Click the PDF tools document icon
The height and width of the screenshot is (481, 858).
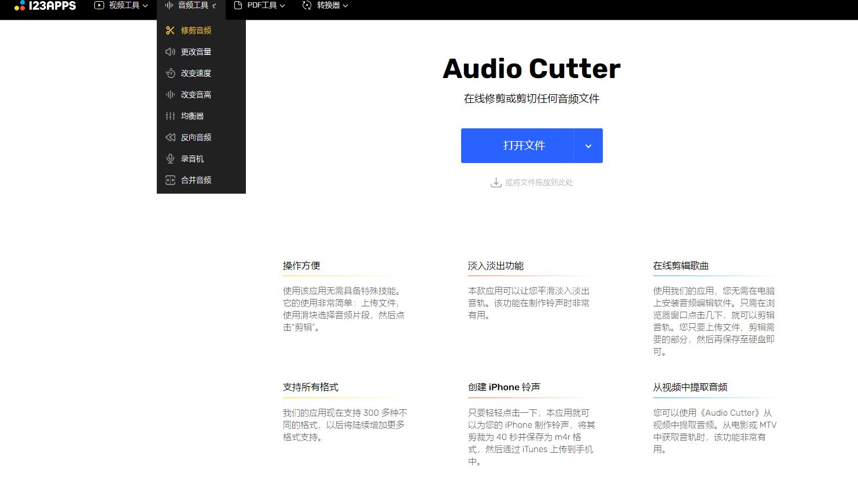point(238,5)
